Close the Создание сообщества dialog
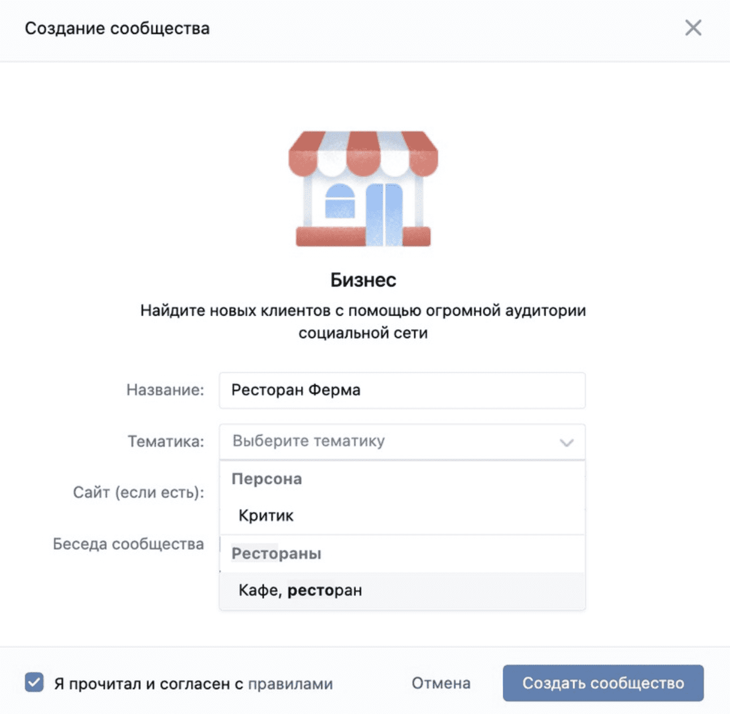Viewport: 730px width, 714px height. click(693, 28)
